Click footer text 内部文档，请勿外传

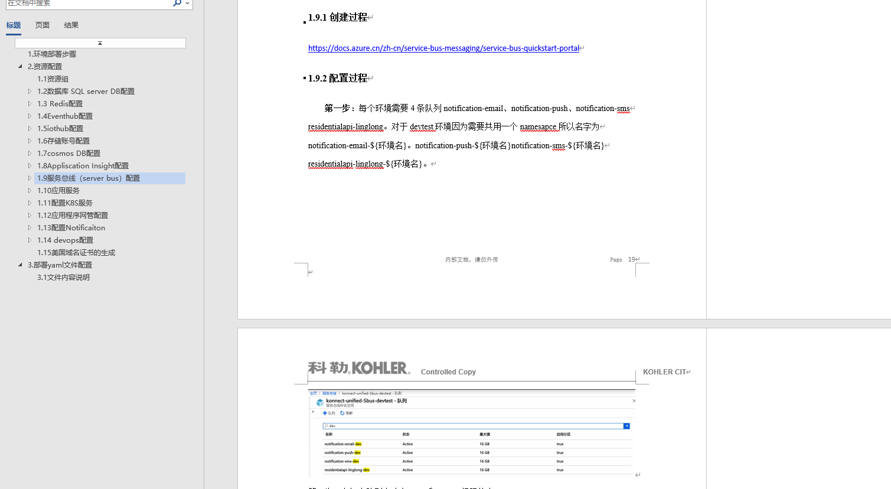coord(472,260)
